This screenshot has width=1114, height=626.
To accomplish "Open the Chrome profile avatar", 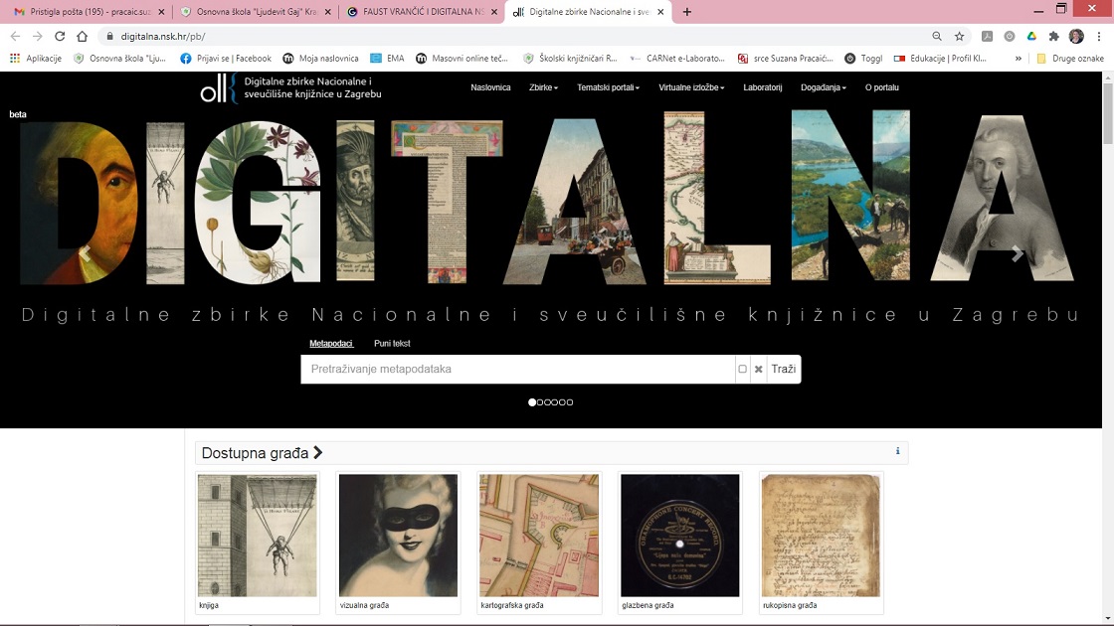I will pos(1076,36).
